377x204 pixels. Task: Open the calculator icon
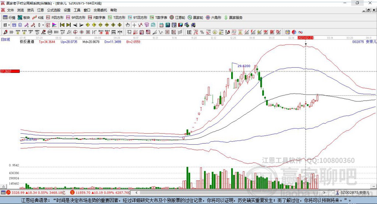pyautogui.click(x=168, y=25)
